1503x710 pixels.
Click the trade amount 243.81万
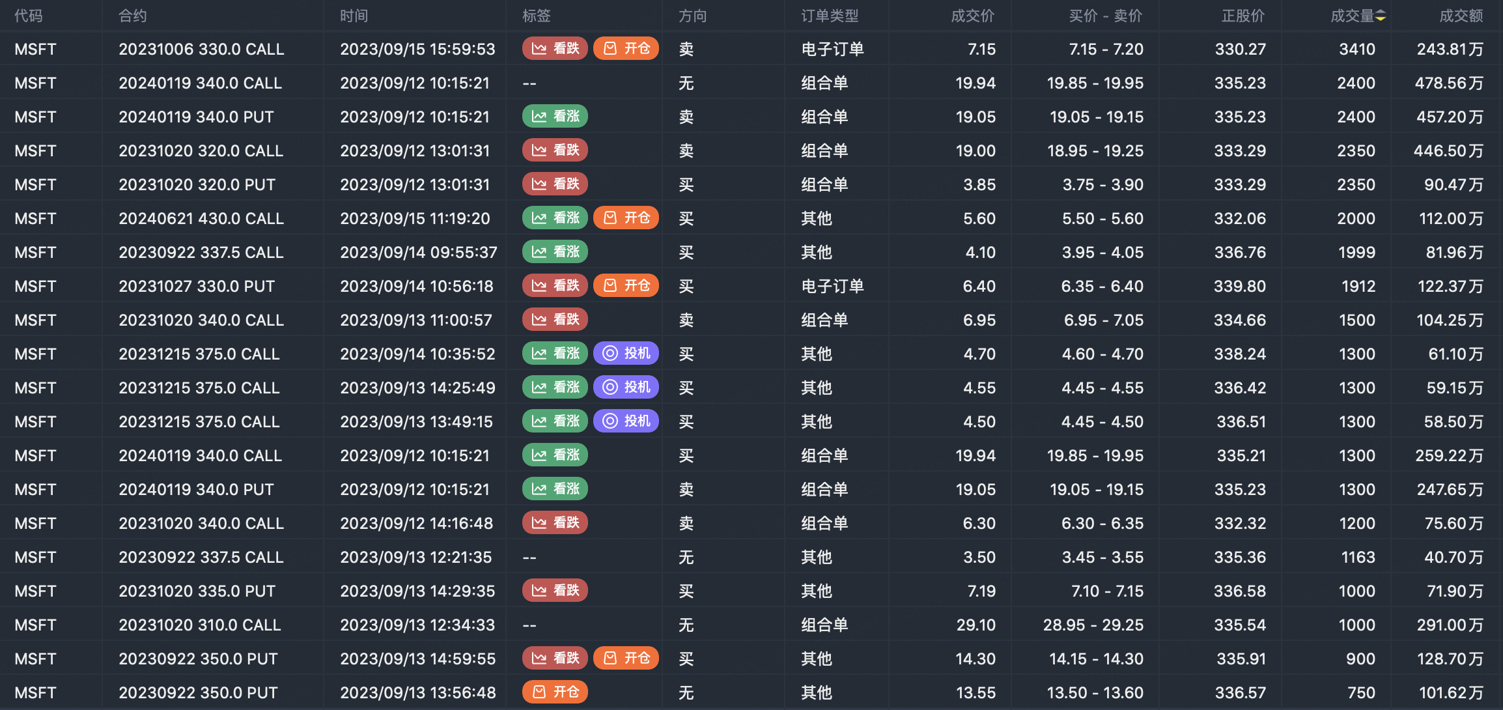[1451, 50]
